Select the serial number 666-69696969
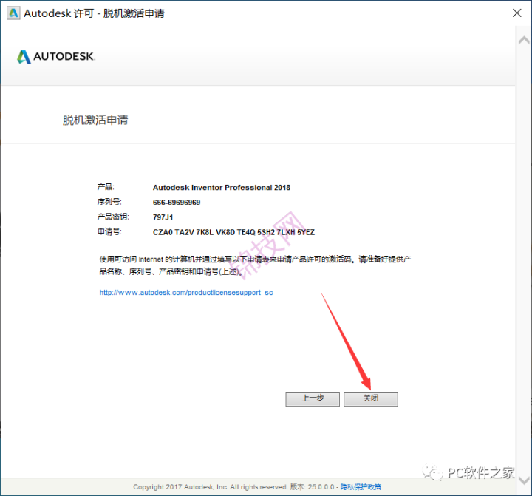Image resolution: width=532 pixels, height=496 pixels. [177, 203]
